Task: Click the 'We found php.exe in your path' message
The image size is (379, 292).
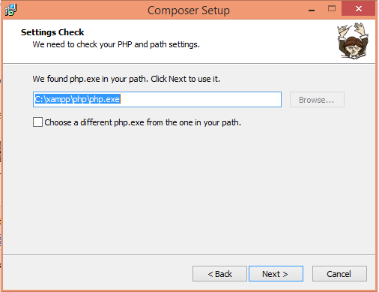Action: pyautogui.click(x=127, y=79)
